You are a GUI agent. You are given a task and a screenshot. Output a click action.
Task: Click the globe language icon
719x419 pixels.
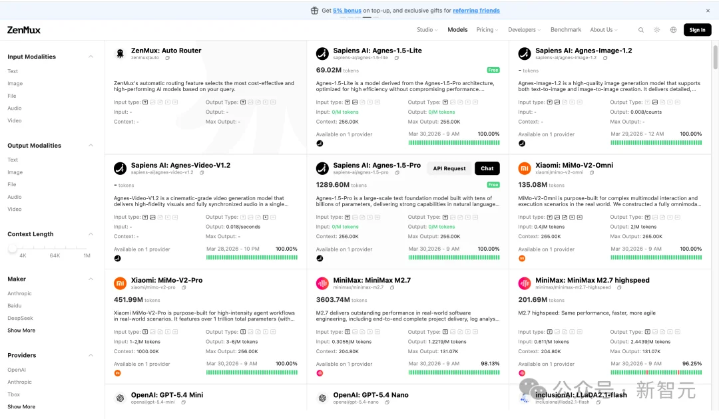(673, 30)
